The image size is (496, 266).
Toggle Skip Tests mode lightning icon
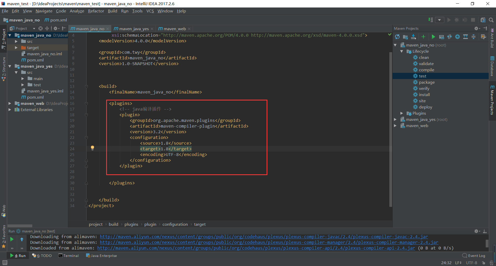pos(458,37)
